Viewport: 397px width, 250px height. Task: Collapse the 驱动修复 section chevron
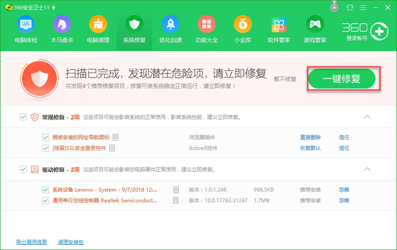point(367,169)
